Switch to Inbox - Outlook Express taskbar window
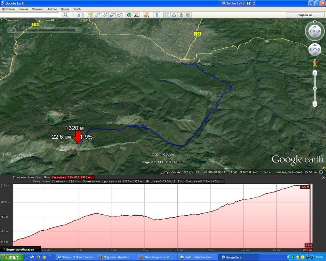Image resolution: width=326 pixels, height=261 pixels. 76,257
